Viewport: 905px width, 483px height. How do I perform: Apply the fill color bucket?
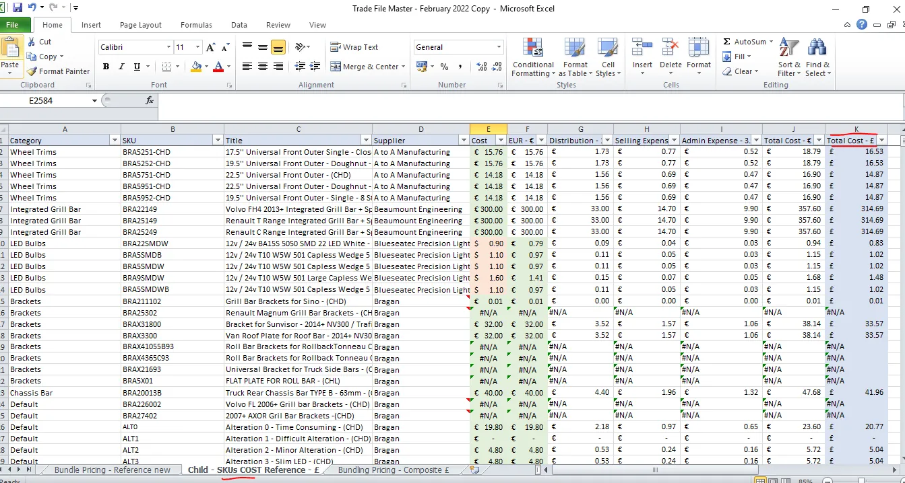pos(196,67)
